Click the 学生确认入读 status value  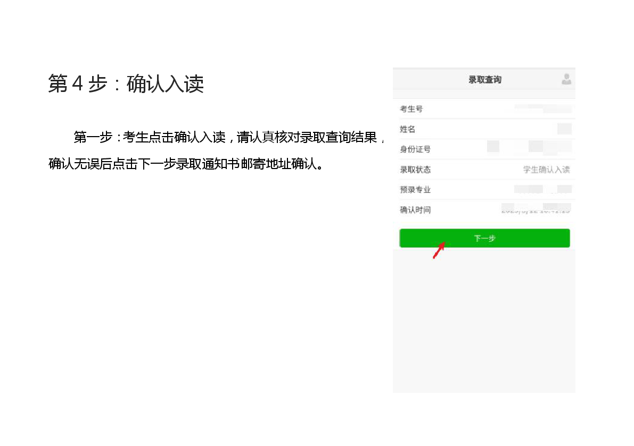pyautogui.click(x=546, y=170)
